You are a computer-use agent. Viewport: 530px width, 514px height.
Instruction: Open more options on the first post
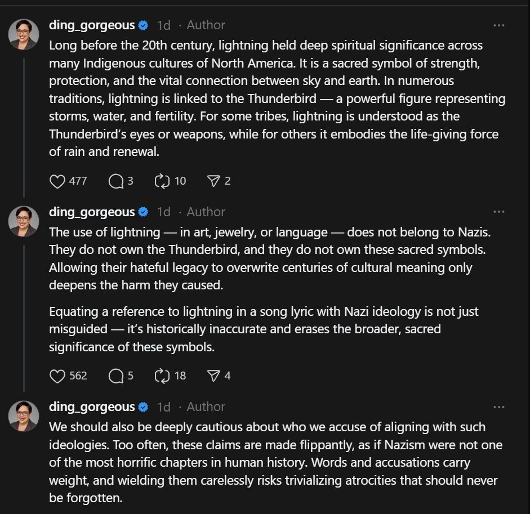click(498, 25)
